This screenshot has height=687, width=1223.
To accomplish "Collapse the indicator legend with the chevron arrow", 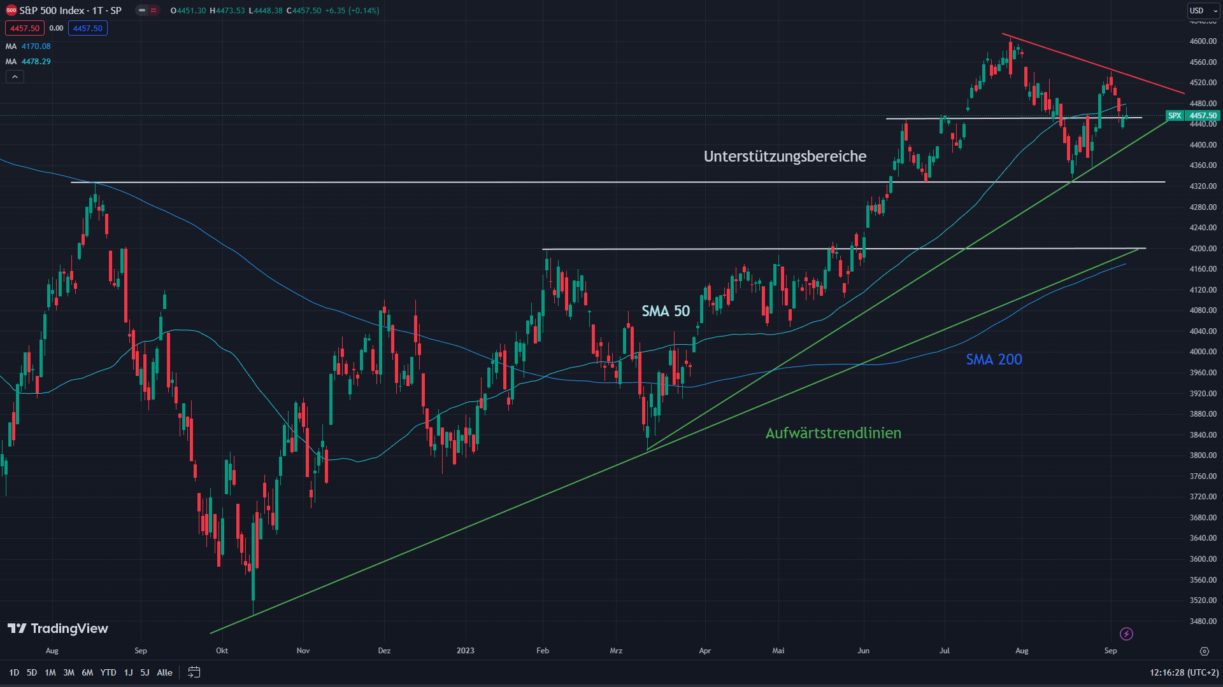I will 15,77.
